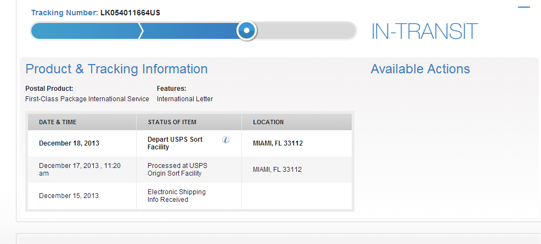
Task: Select tracking number LK054011664US
Action: coord(130,13)
